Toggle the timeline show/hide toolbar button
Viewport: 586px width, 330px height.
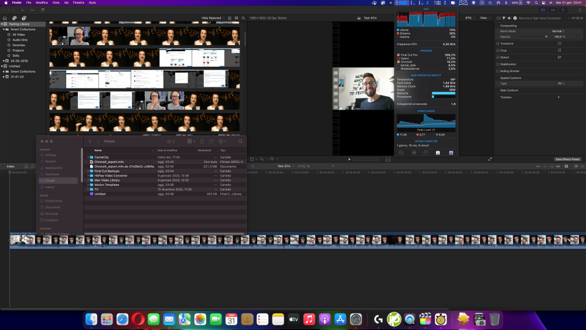pyautogui.click(x=553, y=10)
